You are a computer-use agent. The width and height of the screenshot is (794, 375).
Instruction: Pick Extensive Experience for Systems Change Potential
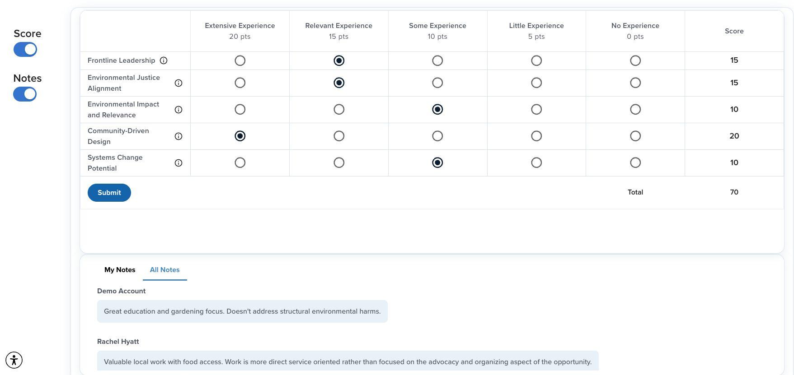coord(240,163)
